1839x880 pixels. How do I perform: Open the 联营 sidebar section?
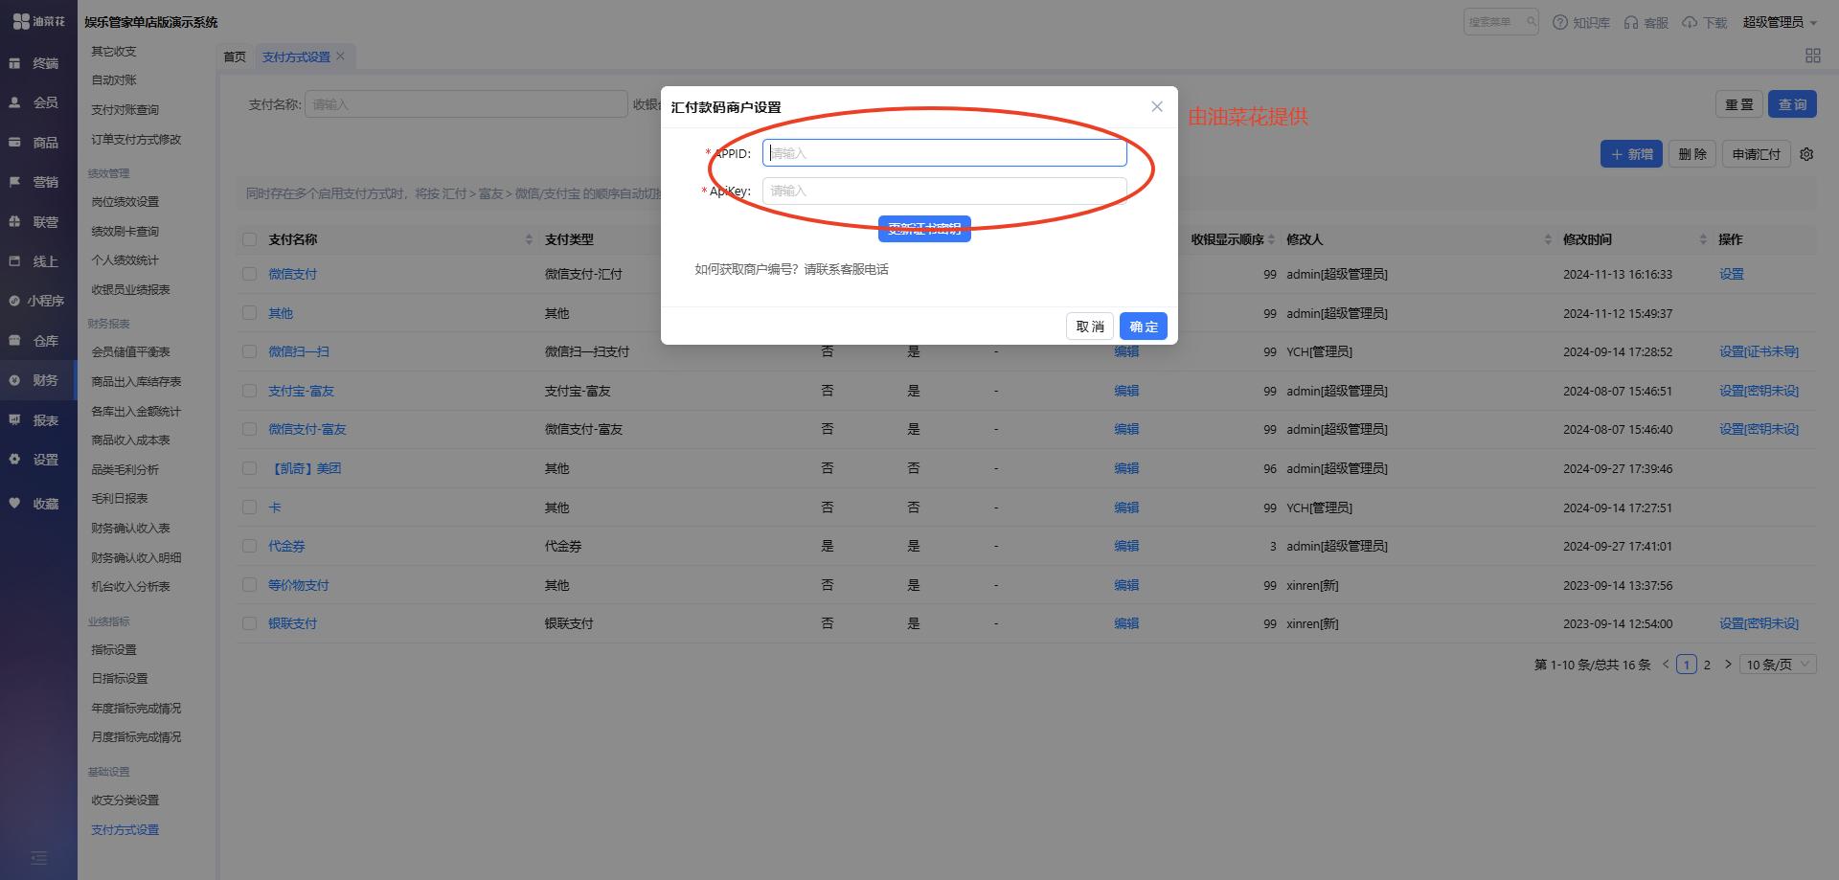[38, 222]
